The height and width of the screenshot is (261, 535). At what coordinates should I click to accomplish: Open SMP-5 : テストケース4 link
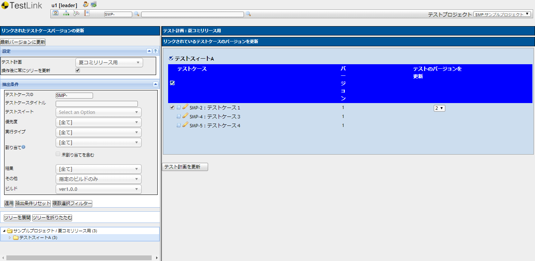point(215,125)
